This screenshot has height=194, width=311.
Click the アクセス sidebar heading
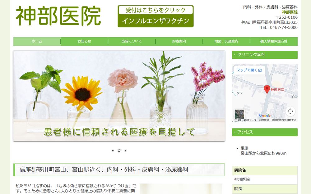pyautogui.click(x=265, y=132)
